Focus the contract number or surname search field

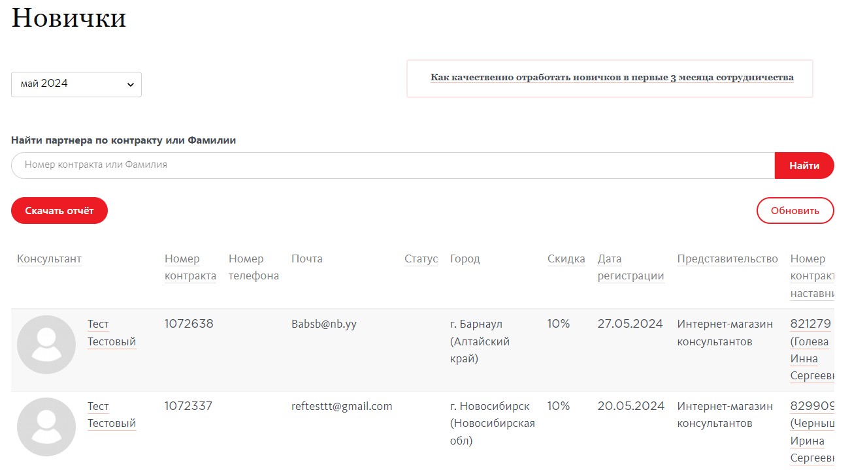(x=392, y=166)
